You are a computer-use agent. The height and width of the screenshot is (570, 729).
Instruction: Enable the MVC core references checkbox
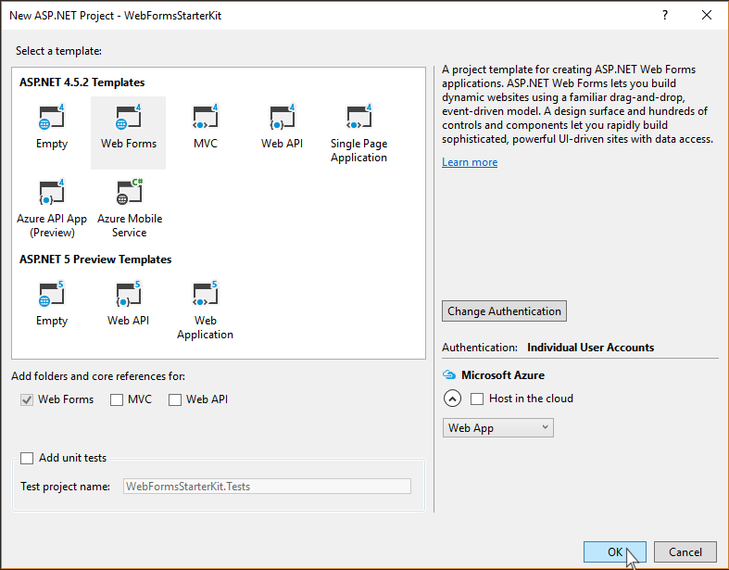click(x=117, y=399)
